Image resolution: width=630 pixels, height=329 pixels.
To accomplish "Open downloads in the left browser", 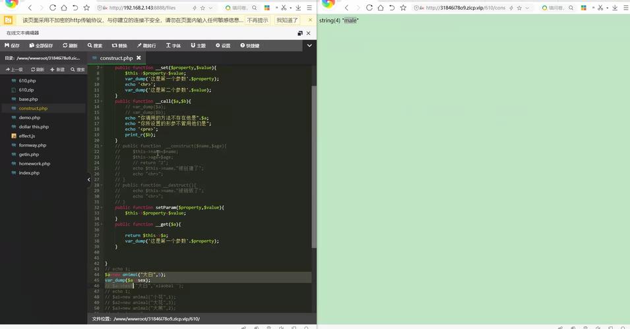I will pyautogui.click(x=298, y=8).
